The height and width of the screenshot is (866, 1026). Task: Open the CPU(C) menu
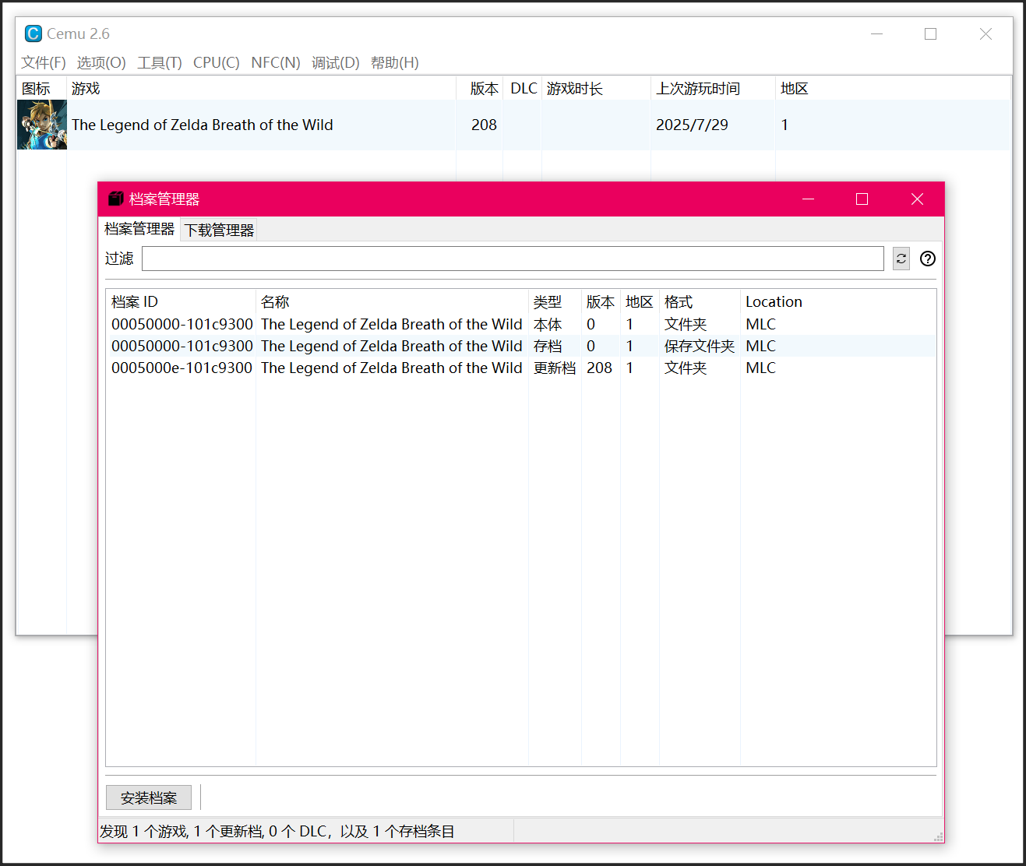click(216, 62)
